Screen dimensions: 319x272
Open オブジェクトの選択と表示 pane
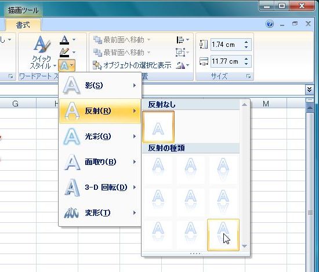coord(132,65)
